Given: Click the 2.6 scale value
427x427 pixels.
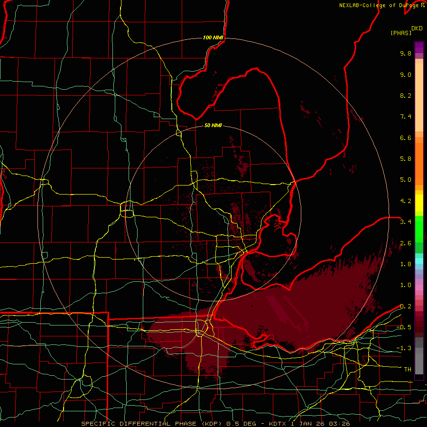Looking at the screenshot, I should coord(406,243).
